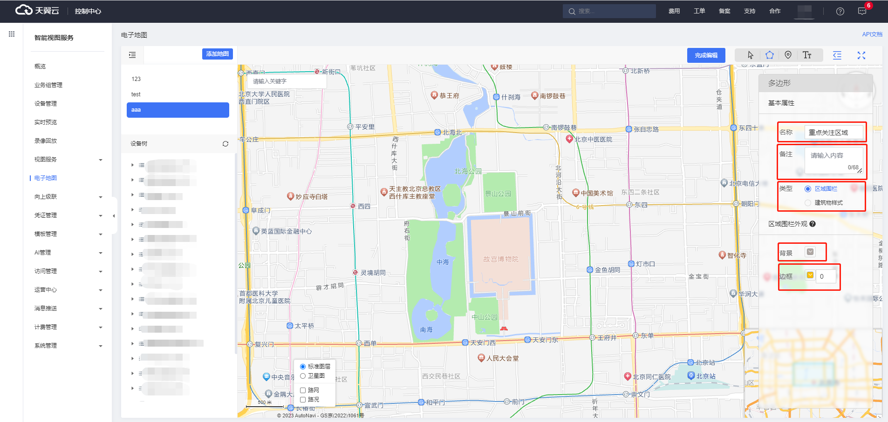Select the pointer cursor tool
Image resolution: width=888 pixels, height=422 pixels.
(750, 55)
